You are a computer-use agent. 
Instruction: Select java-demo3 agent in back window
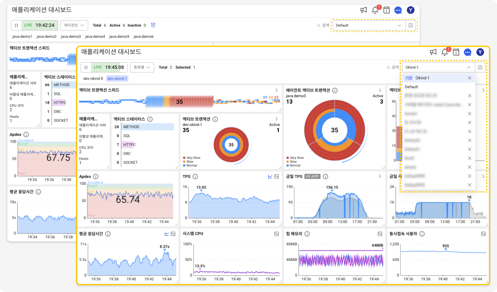click(x=71, y=37)
